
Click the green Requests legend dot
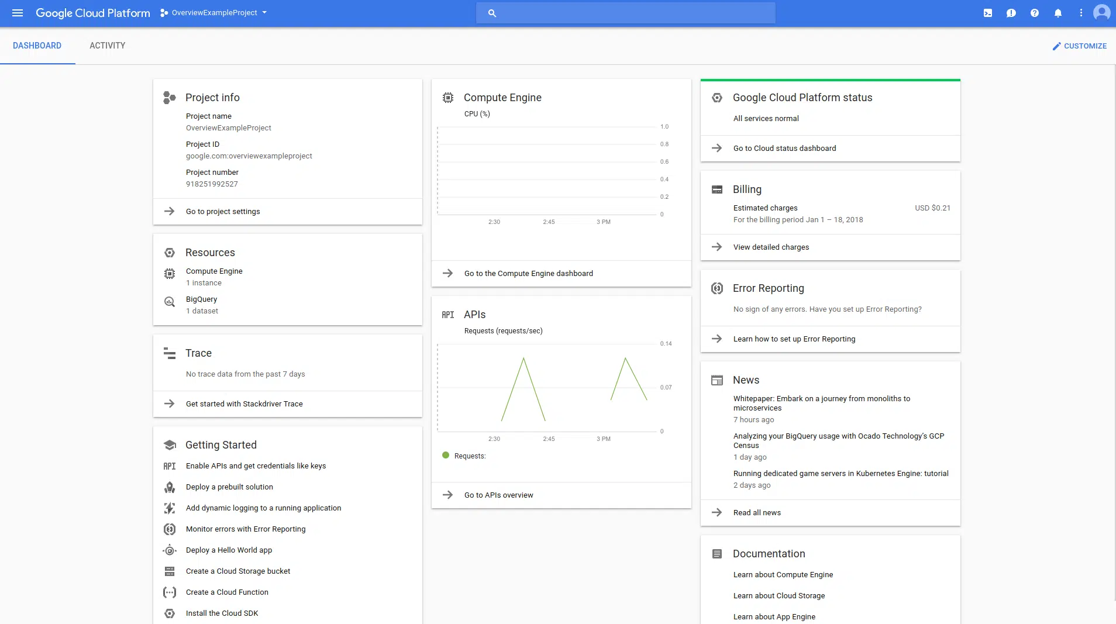[446, 456]
